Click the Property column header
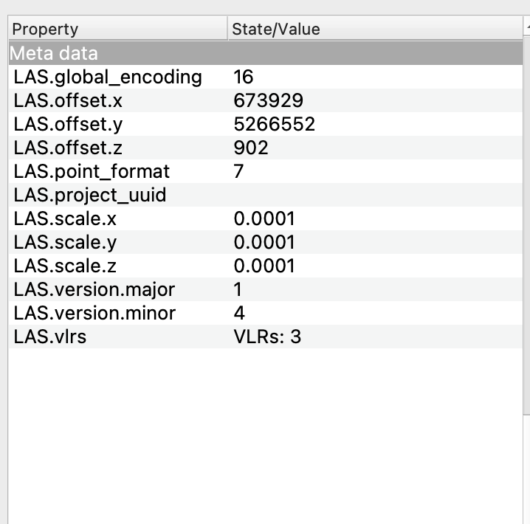Image resolution: width=530 pixels, height=524 pixels. [x=45, y=30]
